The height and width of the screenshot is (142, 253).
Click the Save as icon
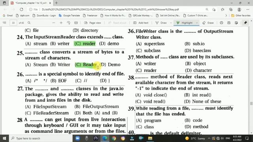236,23
